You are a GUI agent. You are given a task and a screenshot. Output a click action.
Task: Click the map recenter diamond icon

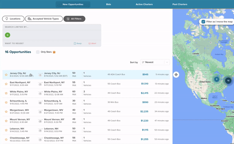coord(176,74)
